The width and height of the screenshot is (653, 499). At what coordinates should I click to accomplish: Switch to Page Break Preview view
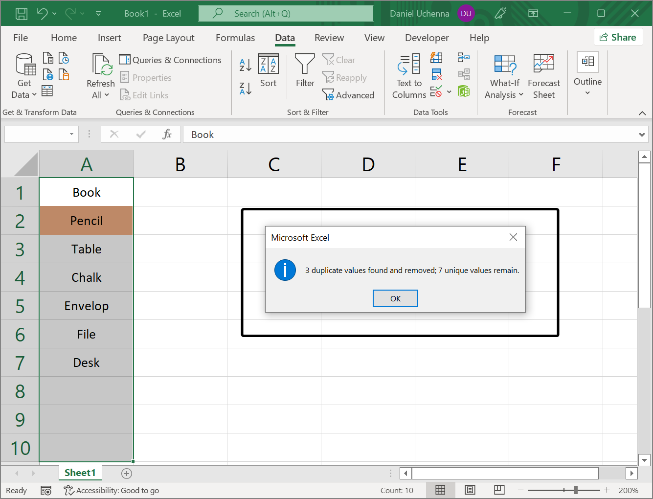tap(499, 490)
